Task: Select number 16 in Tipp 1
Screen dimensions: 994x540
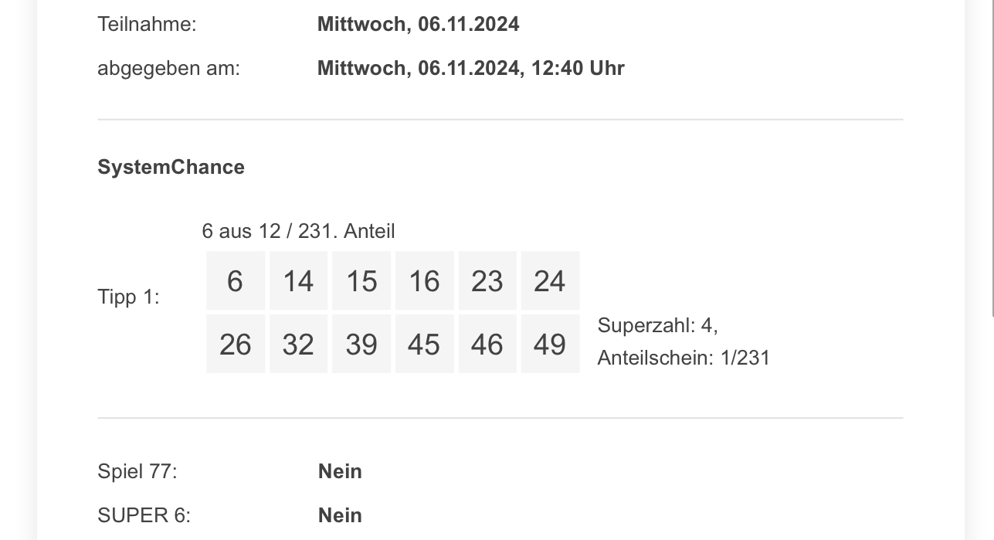Action: point(424,280)
